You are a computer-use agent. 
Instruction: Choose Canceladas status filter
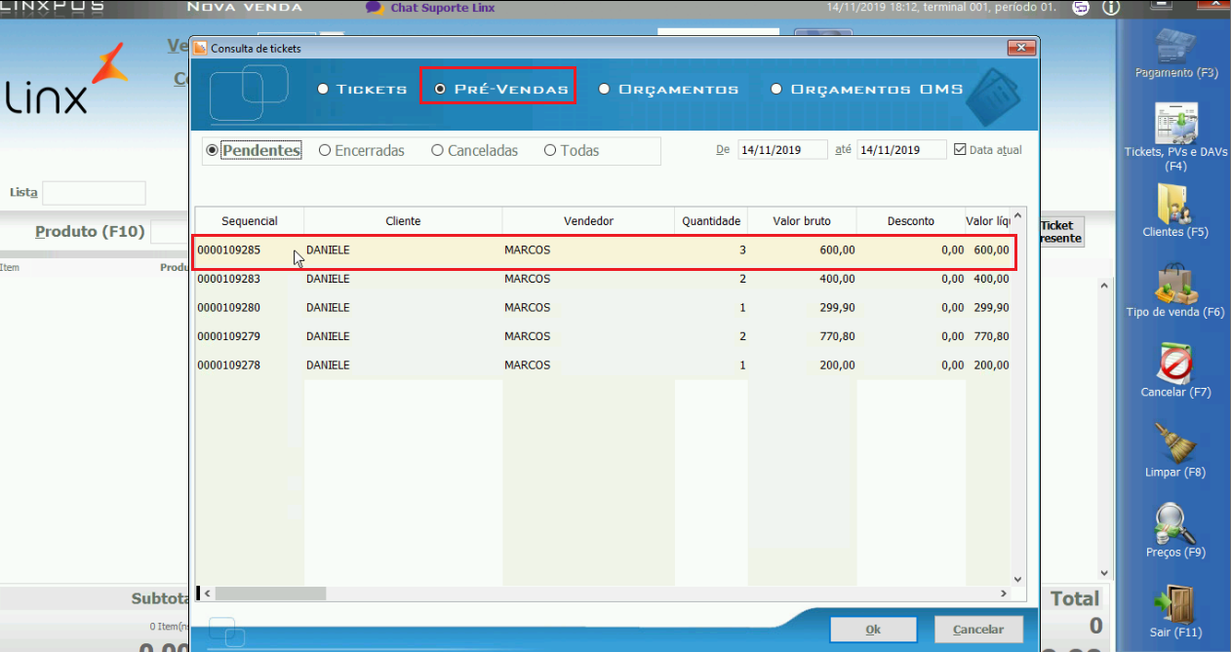[x=475, y=151]
